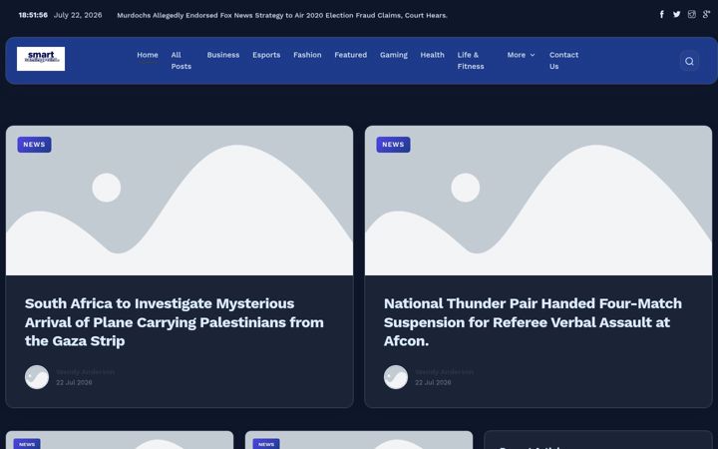Image resolution: width=718 pixels, height=449 pixels.
Task: Click NEWS badge on South Africa article
Action: (34, 145)
